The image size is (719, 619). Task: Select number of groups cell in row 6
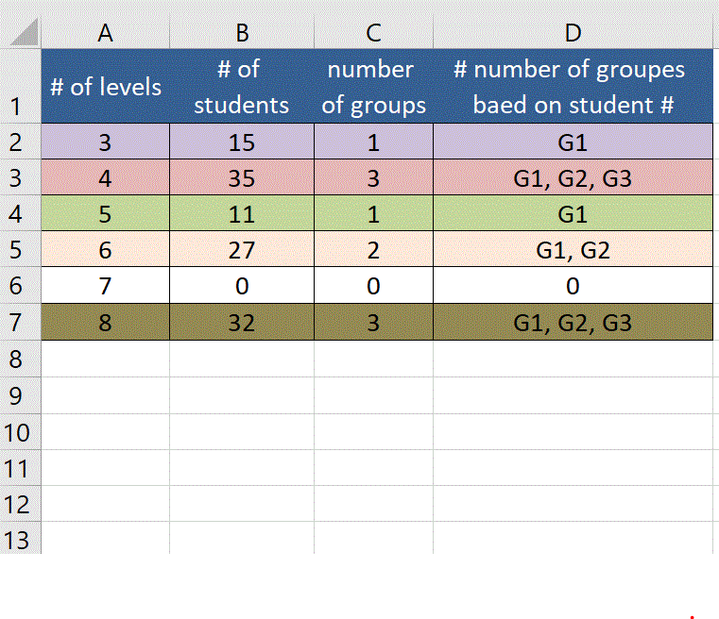(374, 285)
